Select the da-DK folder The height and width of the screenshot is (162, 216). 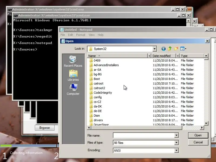(98, 106)
